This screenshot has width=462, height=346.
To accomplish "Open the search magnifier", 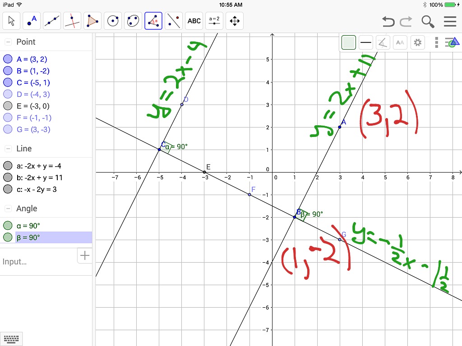I will 428,22.
